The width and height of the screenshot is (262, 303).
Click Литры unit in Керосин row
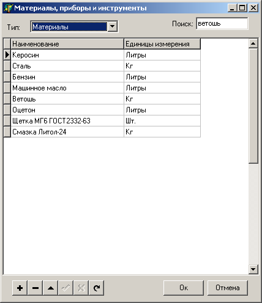[162, 55]
